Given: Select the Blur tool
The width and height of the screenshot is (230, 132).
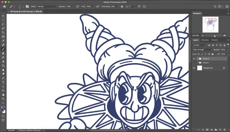Looking at the screenshot, I should 3,70.
